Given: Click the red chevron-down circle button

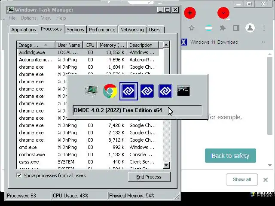Looking at the screenshot, I should tap(223, 13).
